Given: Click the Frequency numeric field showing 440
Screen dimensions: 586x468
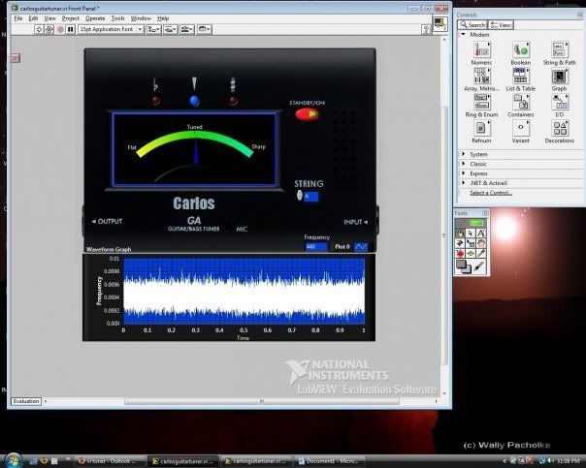Looking at the screenshot, I should pyautogui.click(x=316, y=247).
